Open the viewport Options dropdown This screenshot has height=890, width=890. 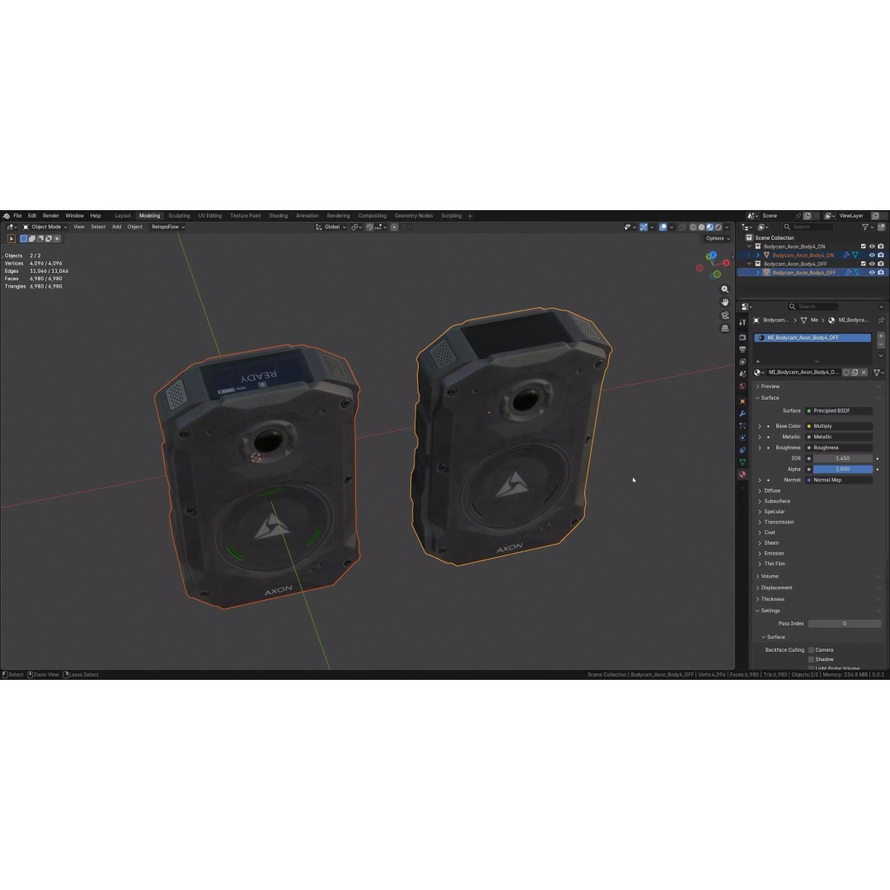(x=718, y=238)
